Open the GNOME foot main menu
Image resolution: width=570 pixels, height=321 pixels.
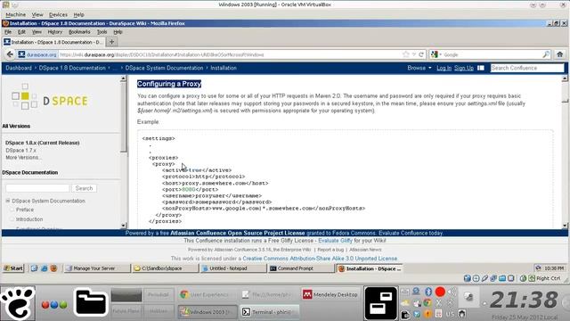click(x=18, y=303)
